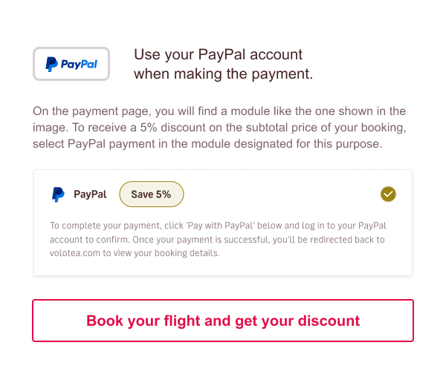This screenshot has height=374, width=446.
Task: Click the PayPal wordmark in top logo box
Action: (79, 65)
